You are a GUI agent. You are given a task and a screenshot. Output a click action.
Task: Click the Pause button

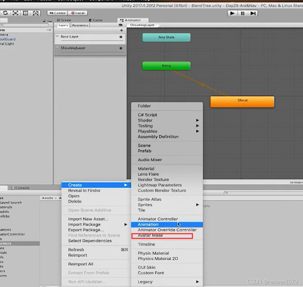tap(243, 13)
